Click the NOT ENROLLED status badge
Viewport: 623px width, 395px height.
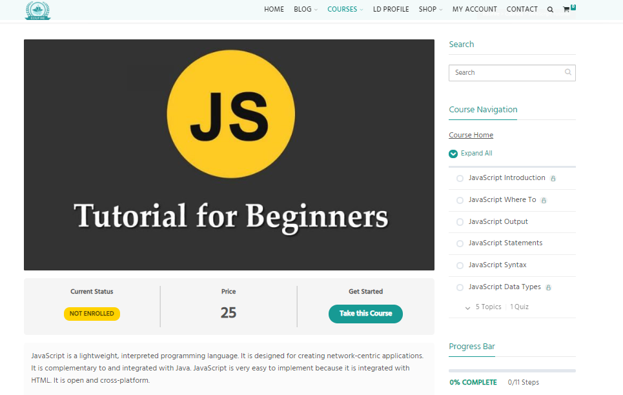point(92,314)
